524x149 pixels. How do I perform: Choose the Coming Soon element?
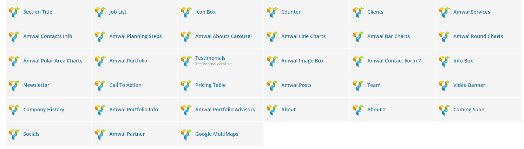(479, 110)
